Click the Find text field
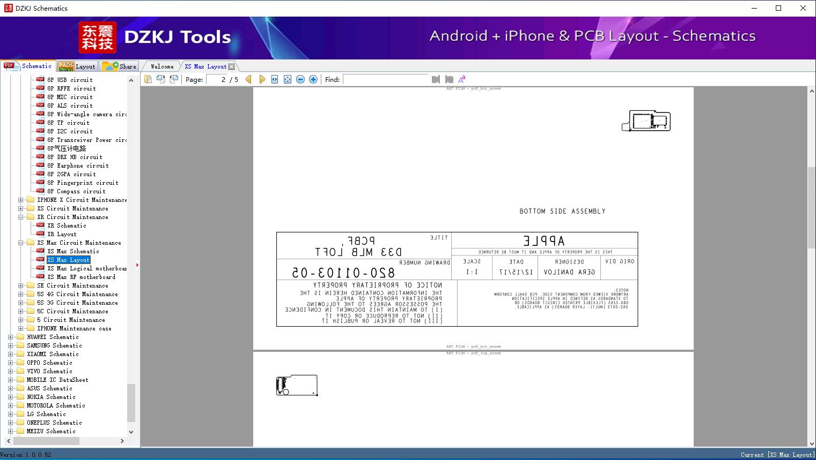The width and height of the screenshot is (816, 460). [386, 79]
